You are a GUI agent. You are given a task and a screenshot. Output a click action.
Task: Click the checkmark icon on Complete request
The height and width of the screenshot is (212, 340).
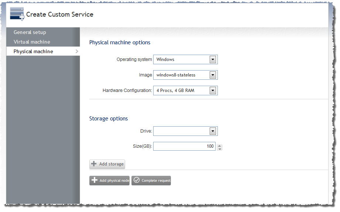(x=136, y=180)
